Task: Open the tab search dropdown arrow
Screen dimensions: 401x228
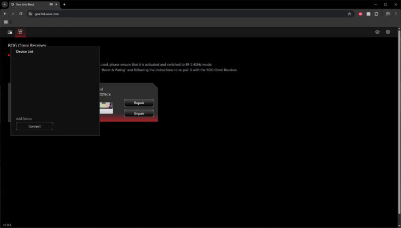Action: pyautogui.click(x=4, y=4)
